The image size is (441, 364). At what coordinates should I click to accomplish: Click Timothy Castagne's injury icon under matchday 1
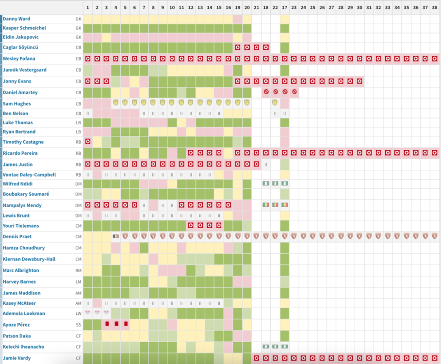[88, 142]
